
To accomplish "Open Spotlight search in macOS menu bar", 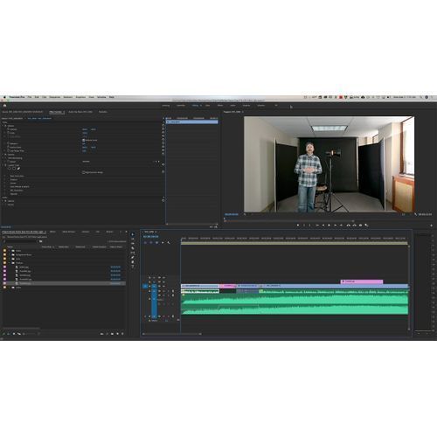I will [421, 97].
